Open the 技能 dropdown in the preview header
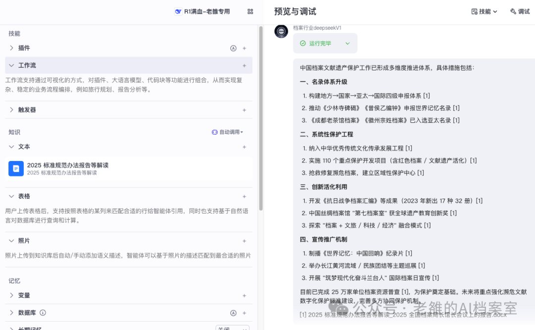The image size is (535, 330). 484,11
